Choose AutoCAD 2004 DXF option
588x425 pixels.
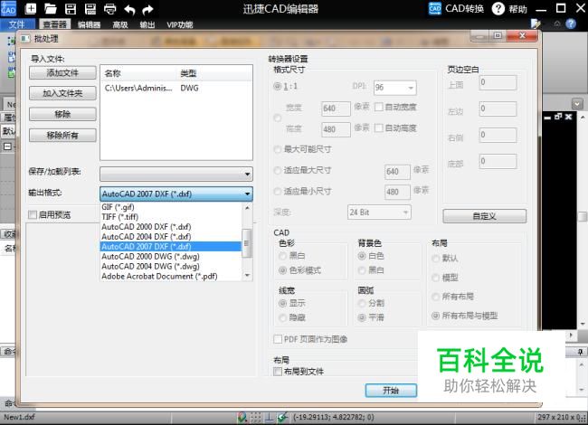click(x=171, y=237)
